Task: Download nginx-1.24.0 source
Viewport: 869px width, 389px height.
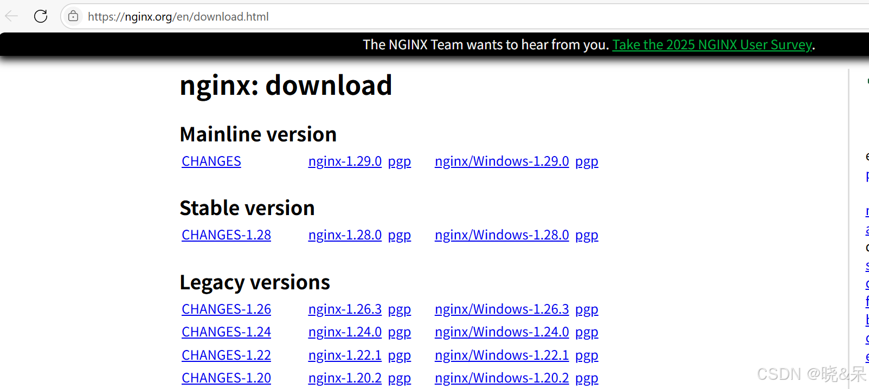Action: point(345,332)
